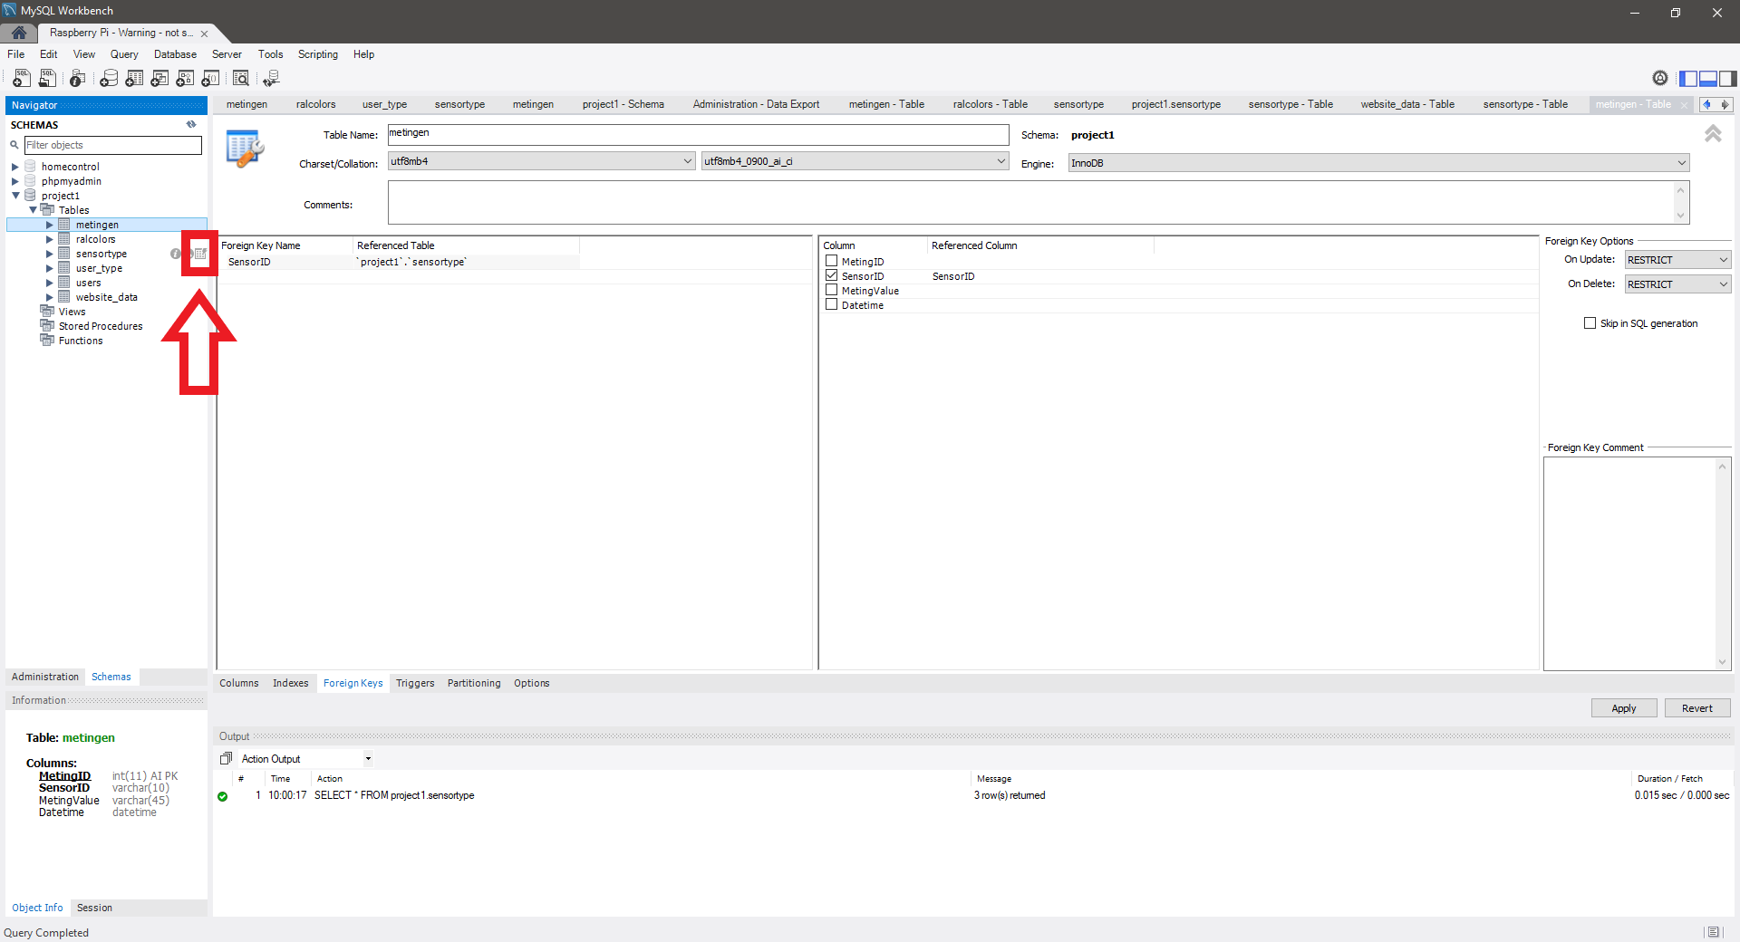Viewport: 1740px width, 942px height.
Task: Open the On Delete option dropdown
Action: (x=1677, y=284)
